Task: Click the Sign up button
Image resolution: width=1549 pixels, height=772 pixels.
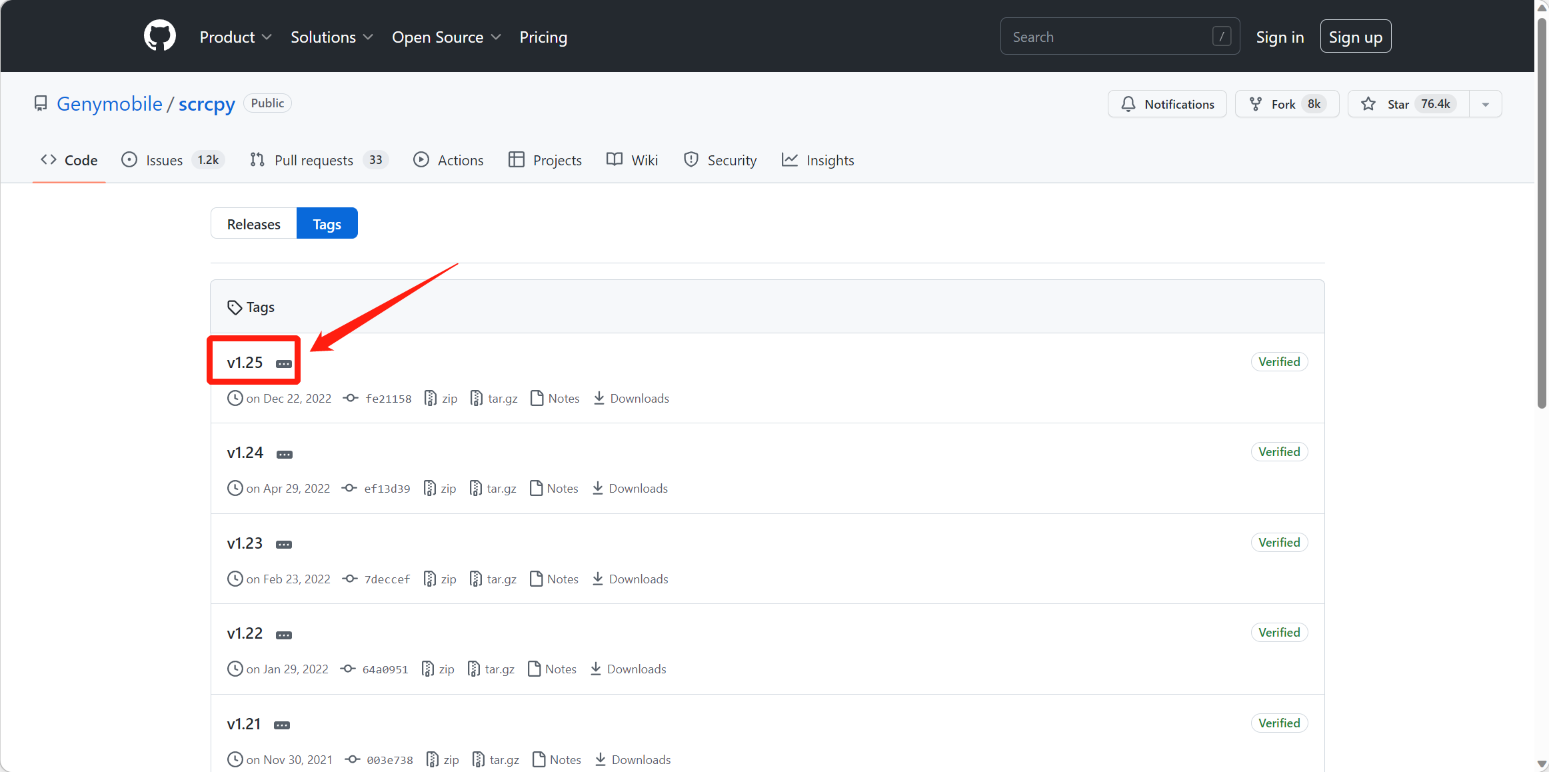Action: coord(1355,37)
